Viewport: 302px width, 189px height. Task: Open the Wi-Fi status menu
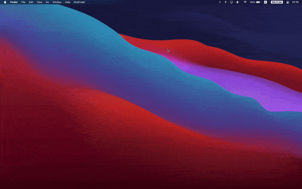245,2
